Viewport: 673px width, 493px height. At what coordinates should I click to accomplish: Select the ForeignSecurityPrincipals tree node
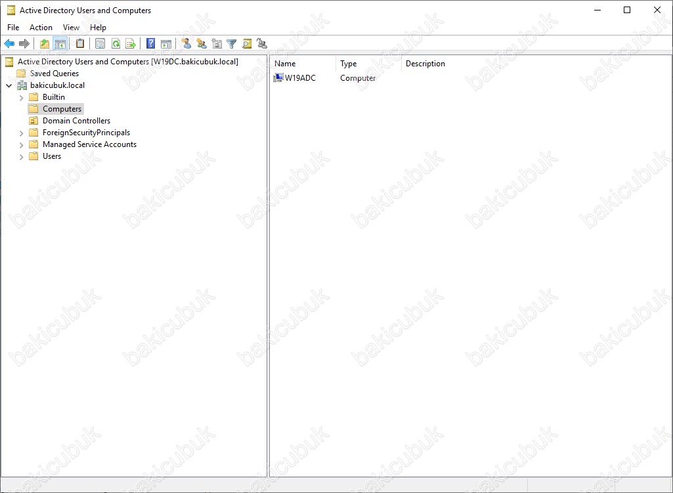(x=86, y=133)
